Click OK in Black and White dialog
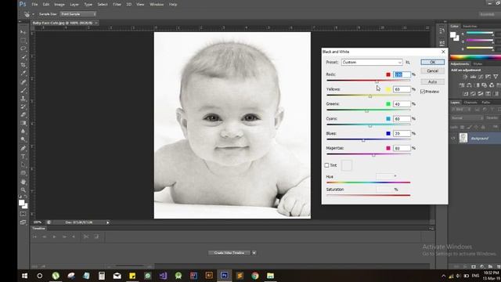The image size is (501, 282). point(432,62)
